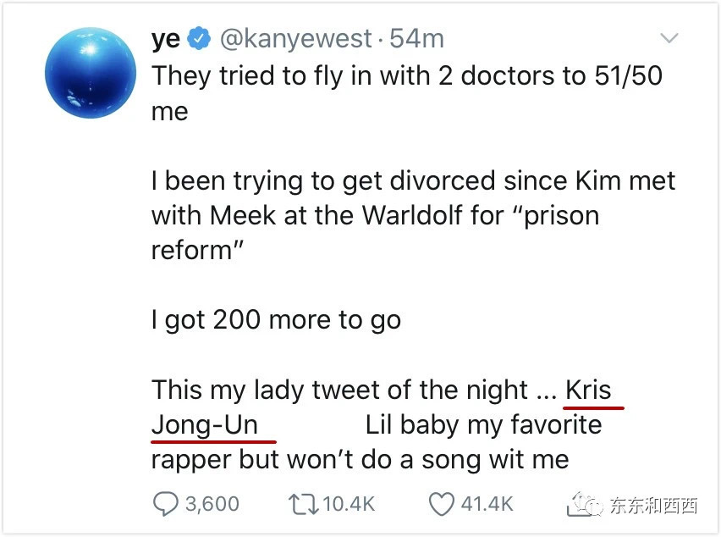This screenshot has height=537, width=721.
Task: Open the tweet options chevron dropdown
Action: point(669,39)
